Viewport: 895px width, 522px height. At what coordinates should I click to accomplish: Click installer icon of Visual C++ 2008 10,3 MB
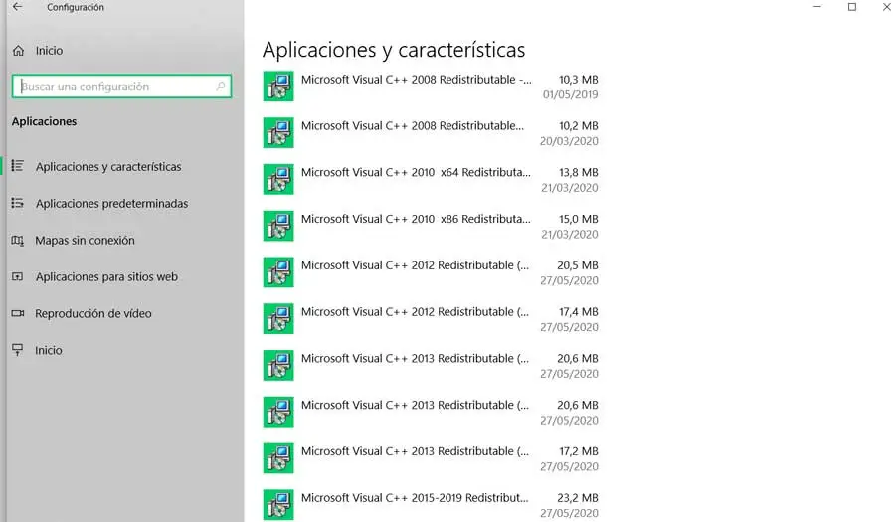pyautogui.click(x=278, y=87)
